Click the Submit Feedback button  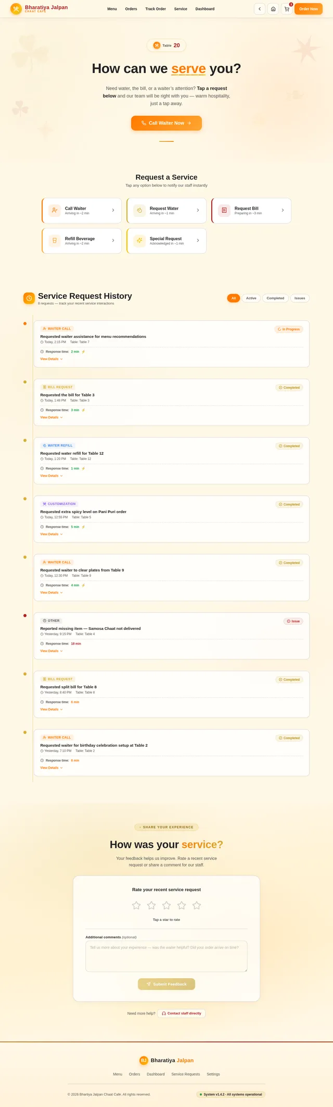(166, 984)
